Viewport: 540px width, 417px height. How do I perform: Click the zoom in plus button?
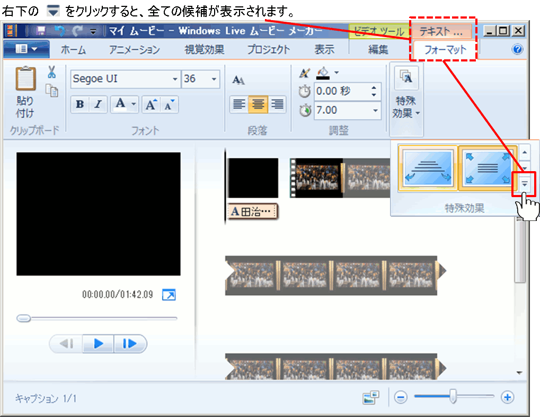coord(507,397)
